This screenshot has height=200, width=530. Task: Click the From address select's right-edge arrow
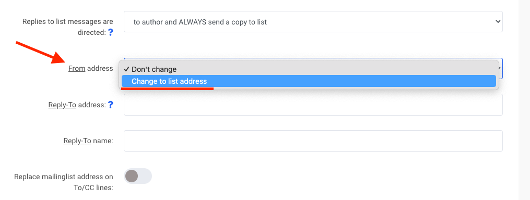click(x=501, y=68)
